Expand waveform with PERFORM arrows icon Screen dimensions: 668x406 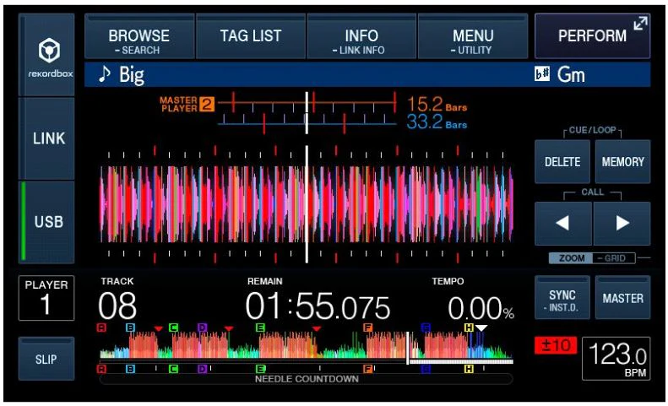point(640,24)
